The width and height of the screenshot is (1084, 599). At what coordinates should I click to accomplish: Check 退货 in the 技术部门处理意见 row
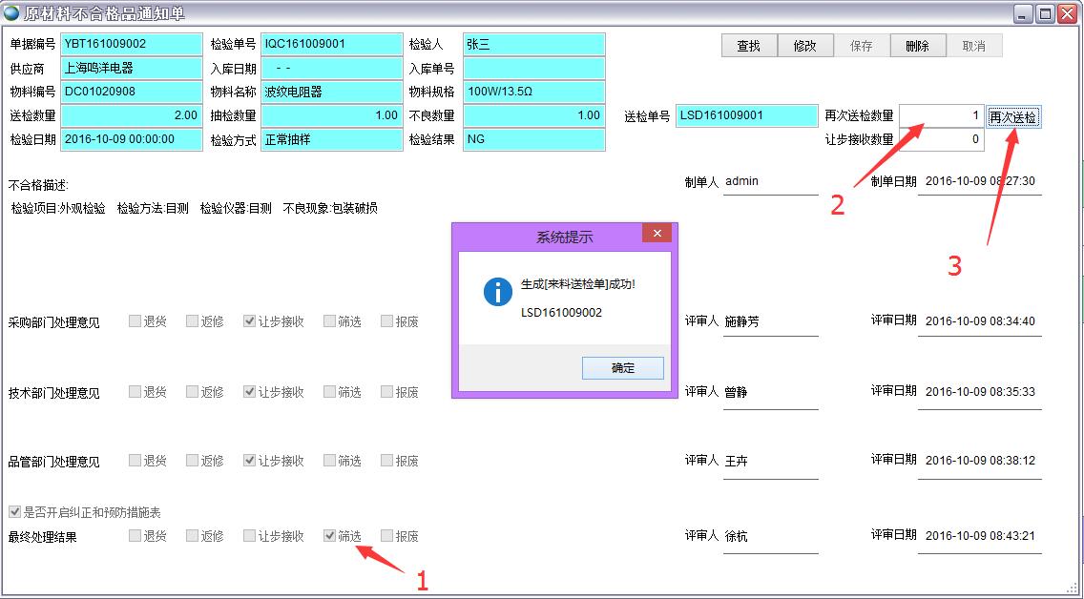point(135,392)
